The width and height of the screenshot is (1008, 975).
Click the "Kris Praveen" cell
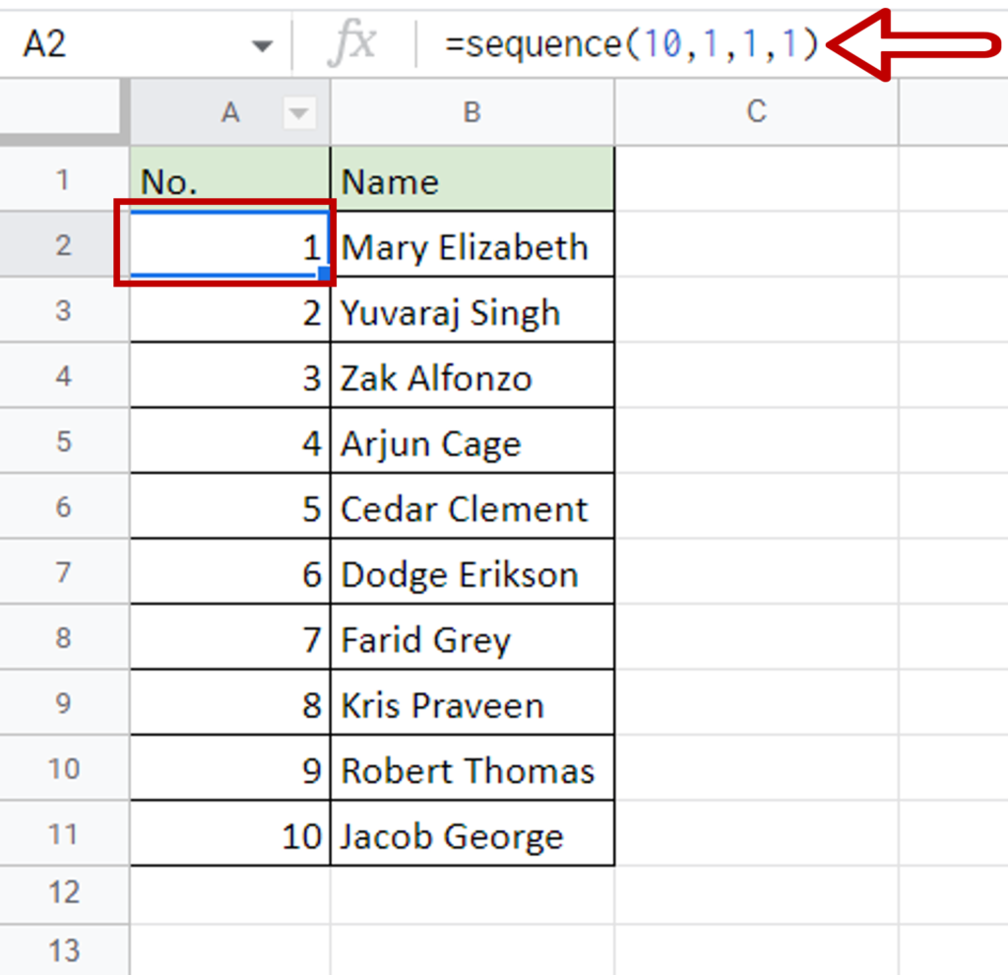click(472, 703)
